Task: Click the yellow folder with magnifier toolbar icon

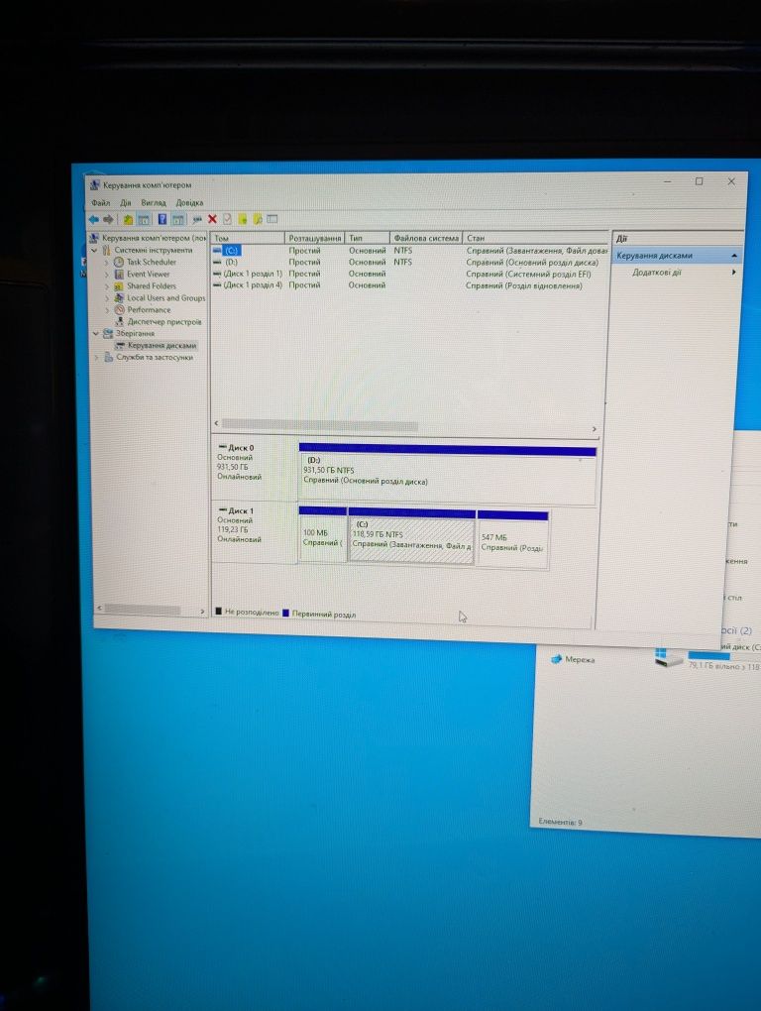Action: (257, 219)
